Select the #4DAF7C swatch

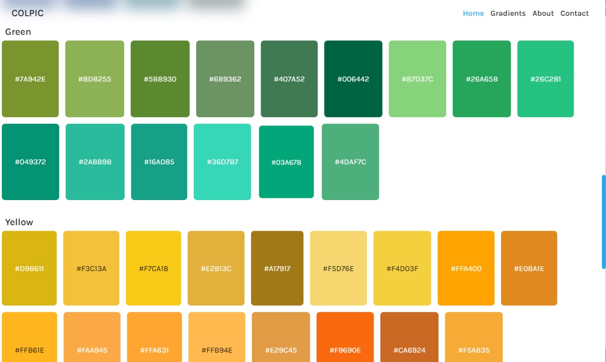pyautogui.click(x=350, y=162)
